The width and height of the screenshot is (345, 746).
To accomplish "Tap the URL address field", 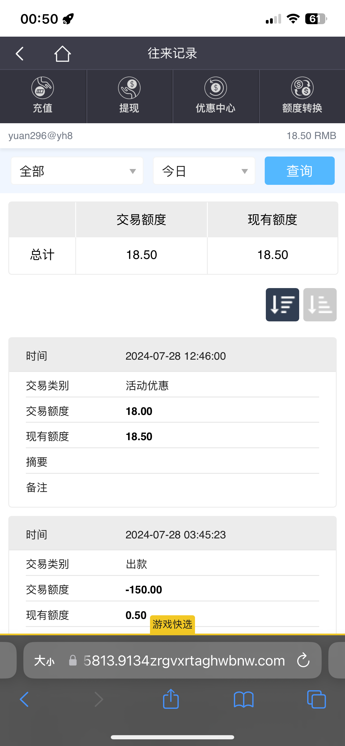I will (x=184, y=661).
